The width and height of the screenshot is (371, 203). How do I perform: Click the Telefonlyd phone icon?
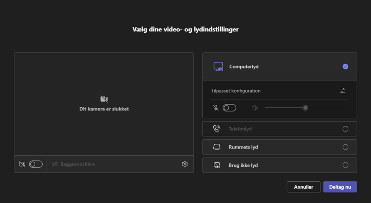point(217,129)
